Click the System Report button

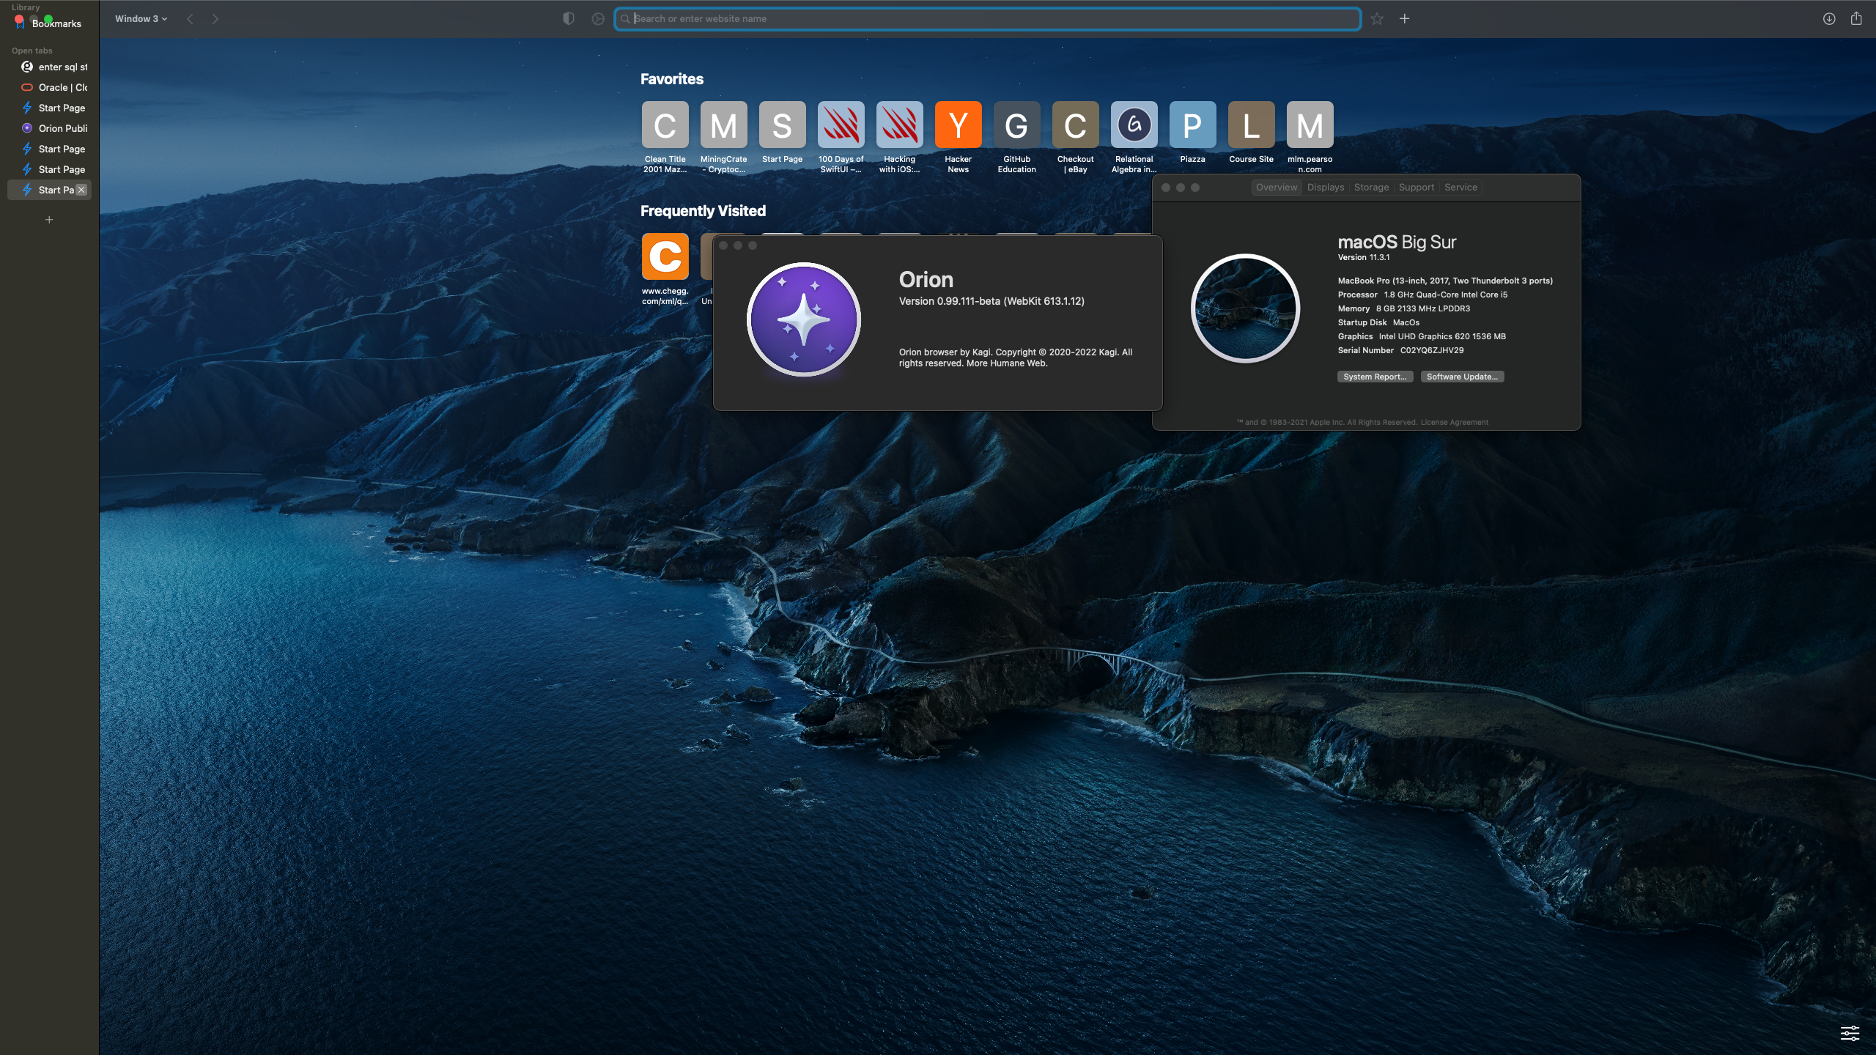1374,377
